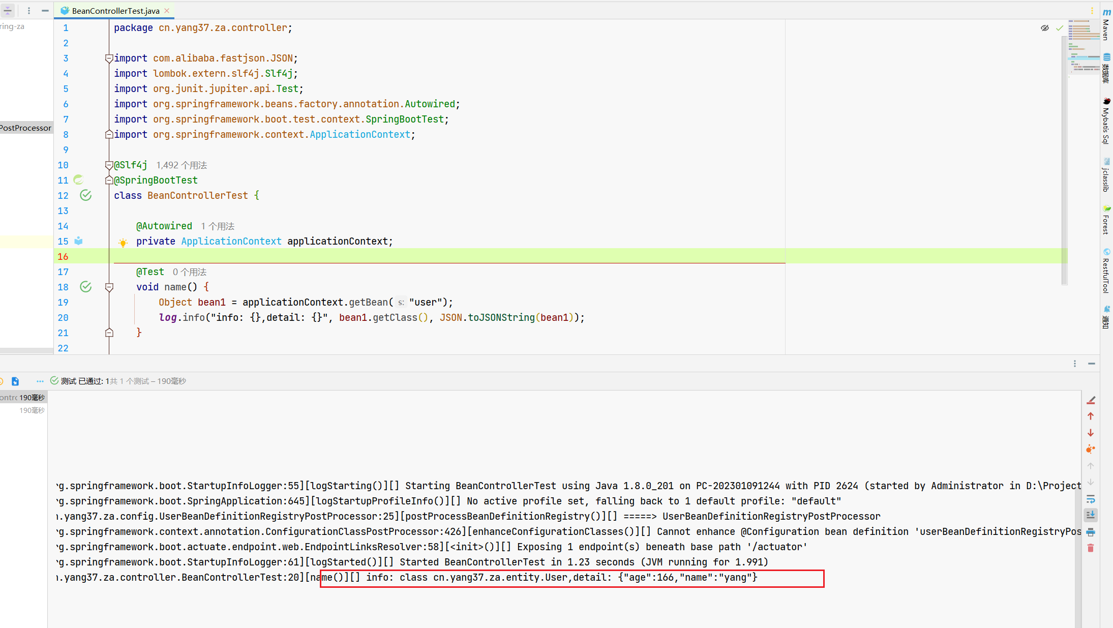Click the import fold end marker on line 8
This screenshot has width=1113, height=628.
point(109,134)
